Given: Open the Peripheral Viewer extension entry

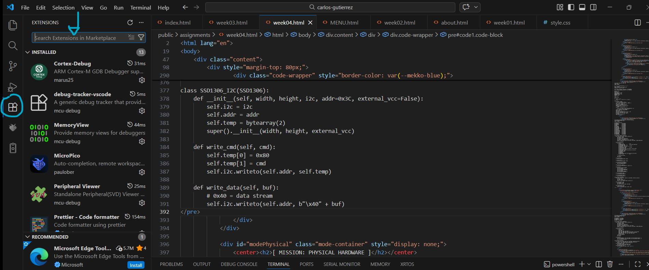Looking at the screenshot, I should pos(87,194).
